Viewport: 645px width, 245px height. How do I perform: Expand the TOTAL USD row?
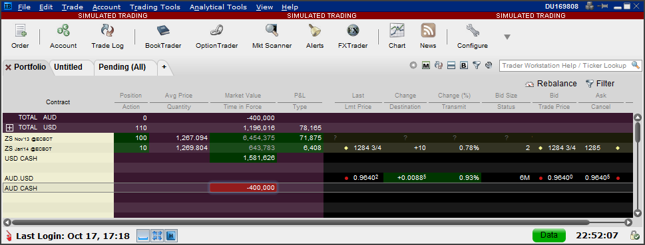click(x=9, y=128)
